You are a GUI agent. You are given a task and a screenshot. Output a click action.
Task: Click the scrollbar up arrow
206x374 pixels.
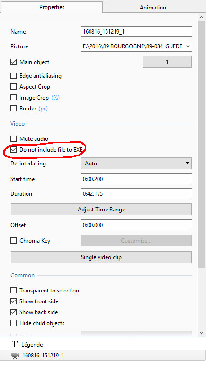[x=201, y=17]
